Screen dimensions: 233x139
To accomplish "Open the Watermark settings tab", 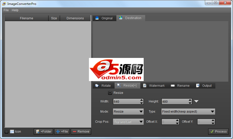I will click(154, 86).
